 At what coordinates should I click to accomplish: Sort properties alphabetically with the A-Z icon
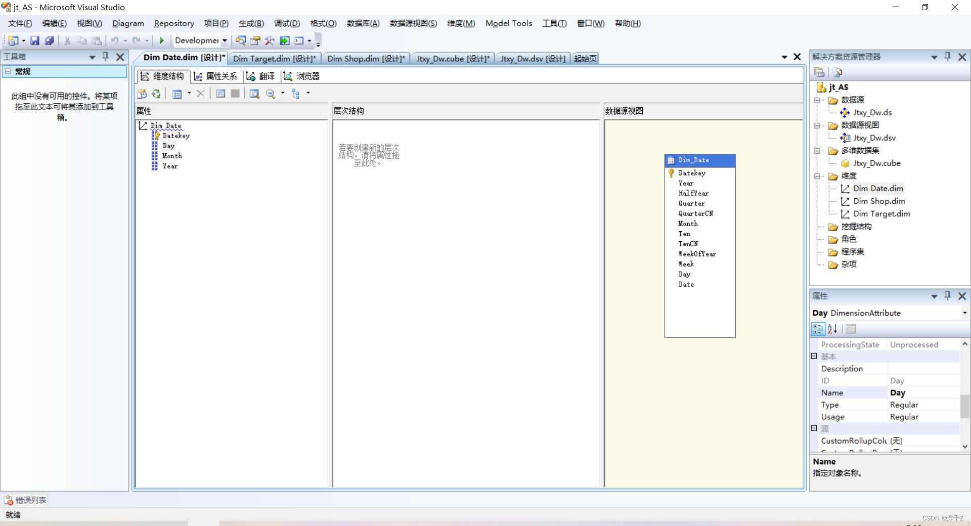(832, 329)
